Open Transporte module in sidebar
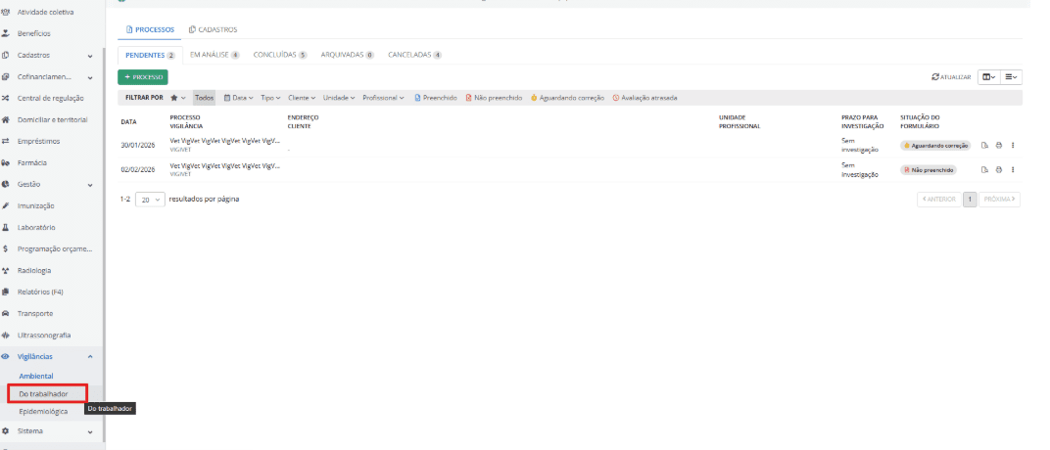 coord(34,313)
